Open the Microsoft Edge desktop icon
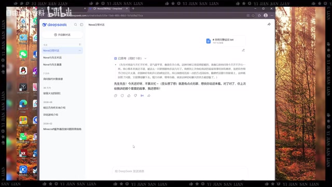This screenshot has height=187, width=332. 23,105
